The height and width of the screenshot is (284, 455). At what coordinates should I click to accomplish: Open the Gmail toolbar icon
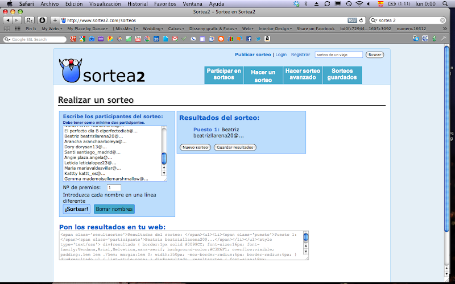175,39
